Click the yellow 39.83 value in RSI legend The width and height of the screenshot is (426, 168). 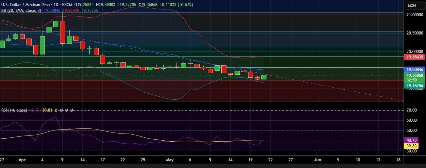pyautogui.click(x=47, y=110)
